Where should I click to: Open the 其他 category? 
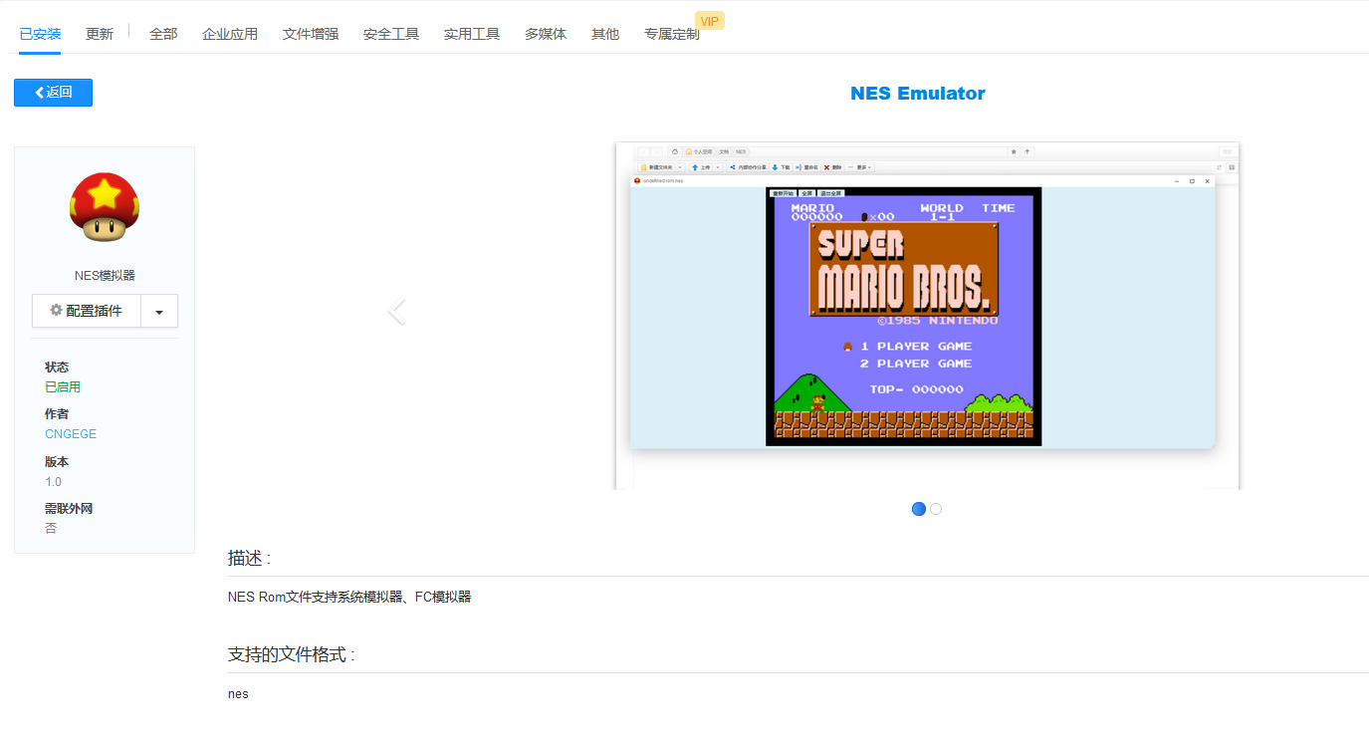[x=605, y=34]
